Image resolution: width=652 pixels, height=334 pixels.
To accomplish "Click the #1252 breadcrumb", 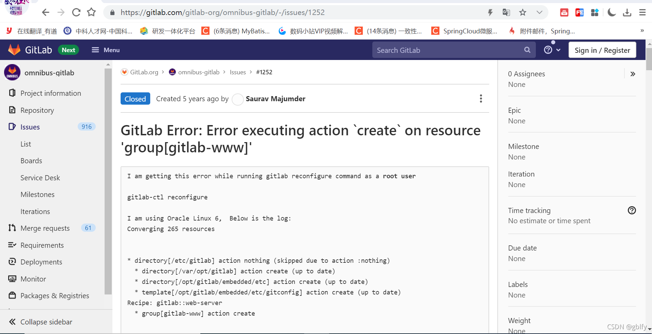I will (264, 72).
